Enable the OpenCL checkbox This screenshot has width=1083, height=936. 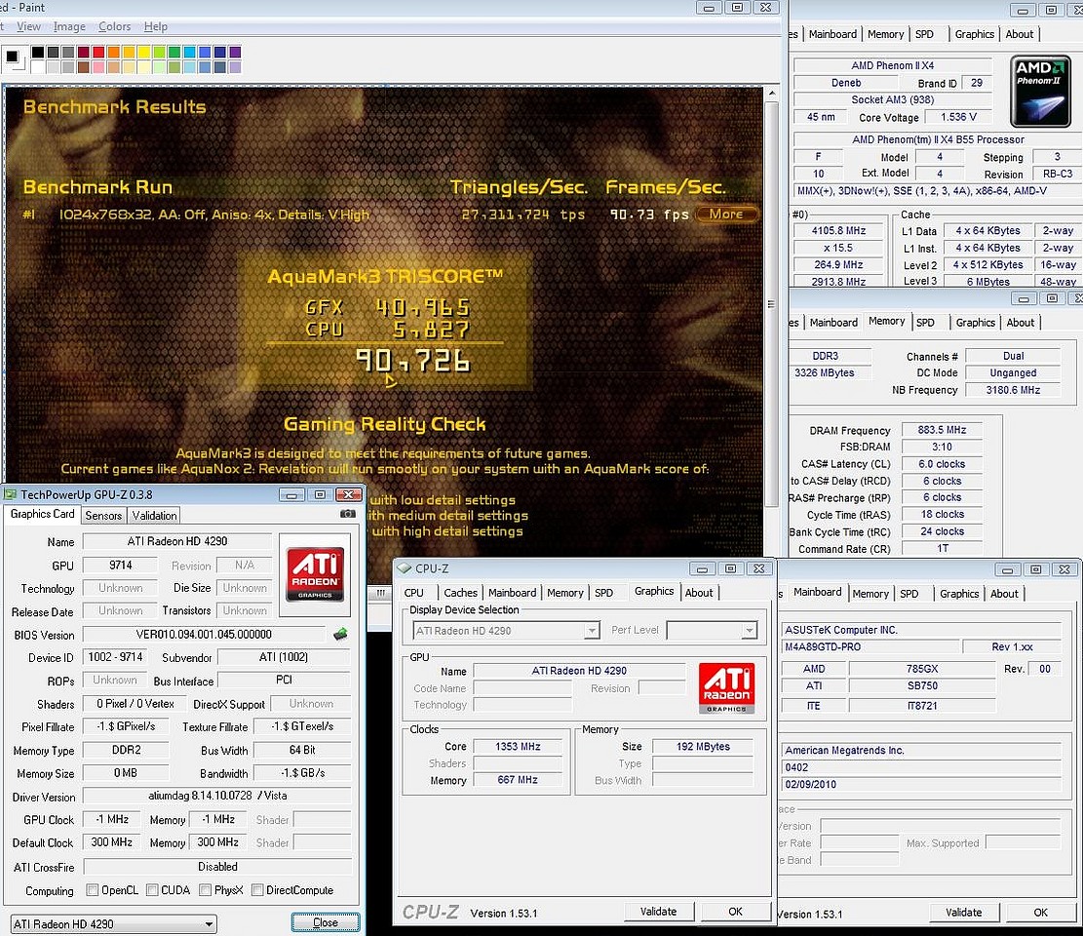click(x=93, y=890)
